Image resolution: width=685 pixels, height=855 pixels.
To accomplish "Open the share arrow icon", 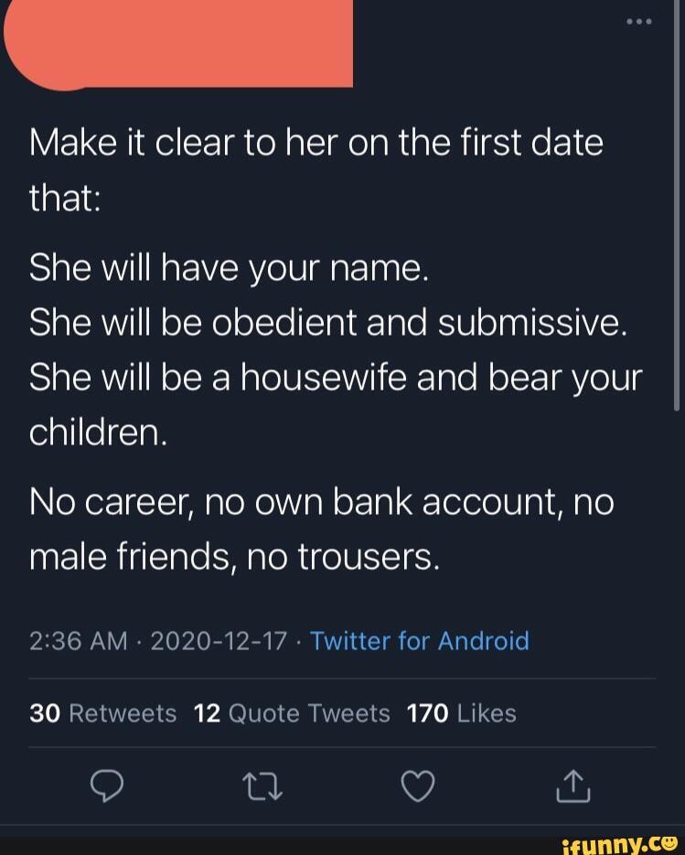I will (x=574, y=786).
